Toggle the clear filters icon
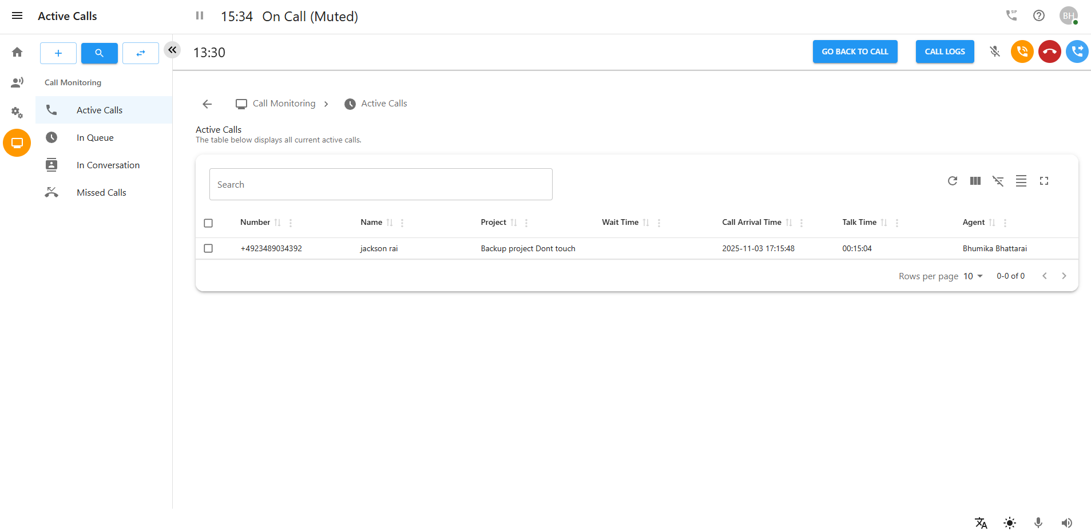 click(998, 181)
